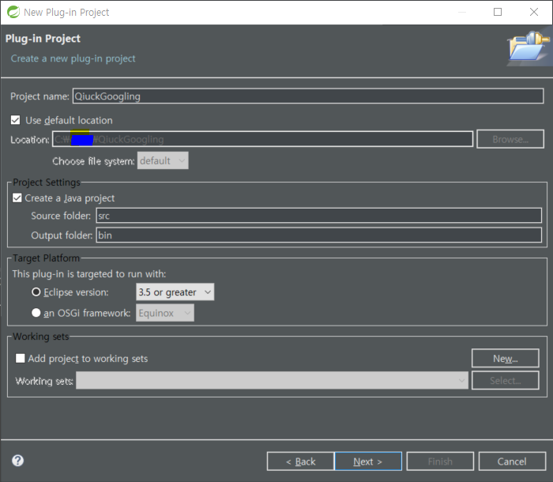Image resolution: width=553 pixels, height=482 pixels.
Task: Open the Choose file system dropdown
Action: pos(163,160)
